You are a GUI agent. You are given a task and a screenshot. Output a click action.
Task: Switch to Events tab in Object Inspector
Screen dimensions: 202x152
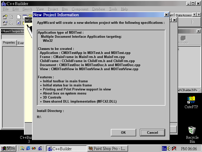21,43
